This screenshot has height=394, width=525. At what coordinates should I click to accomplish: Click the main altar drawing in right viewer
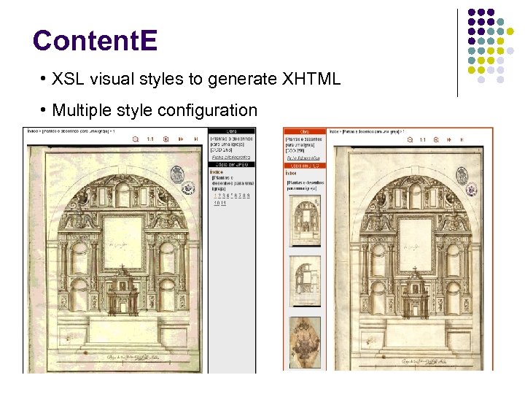pos(409,258)
